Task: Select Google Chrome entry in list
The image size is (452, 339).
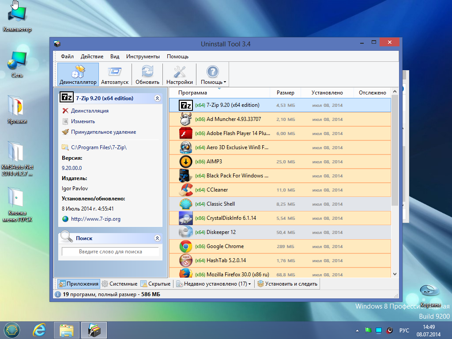Action: [225, 246]
